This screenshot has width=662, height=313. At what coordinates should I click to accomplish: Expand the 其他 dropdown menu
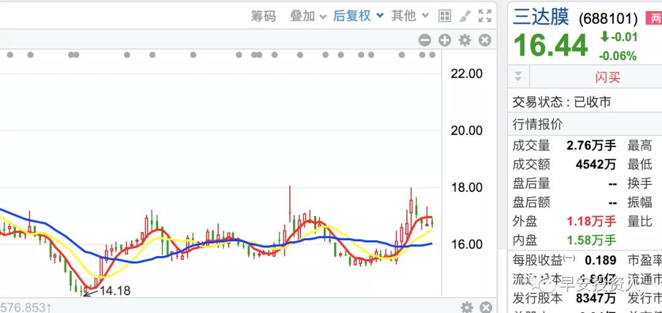(x=409, y=16)
